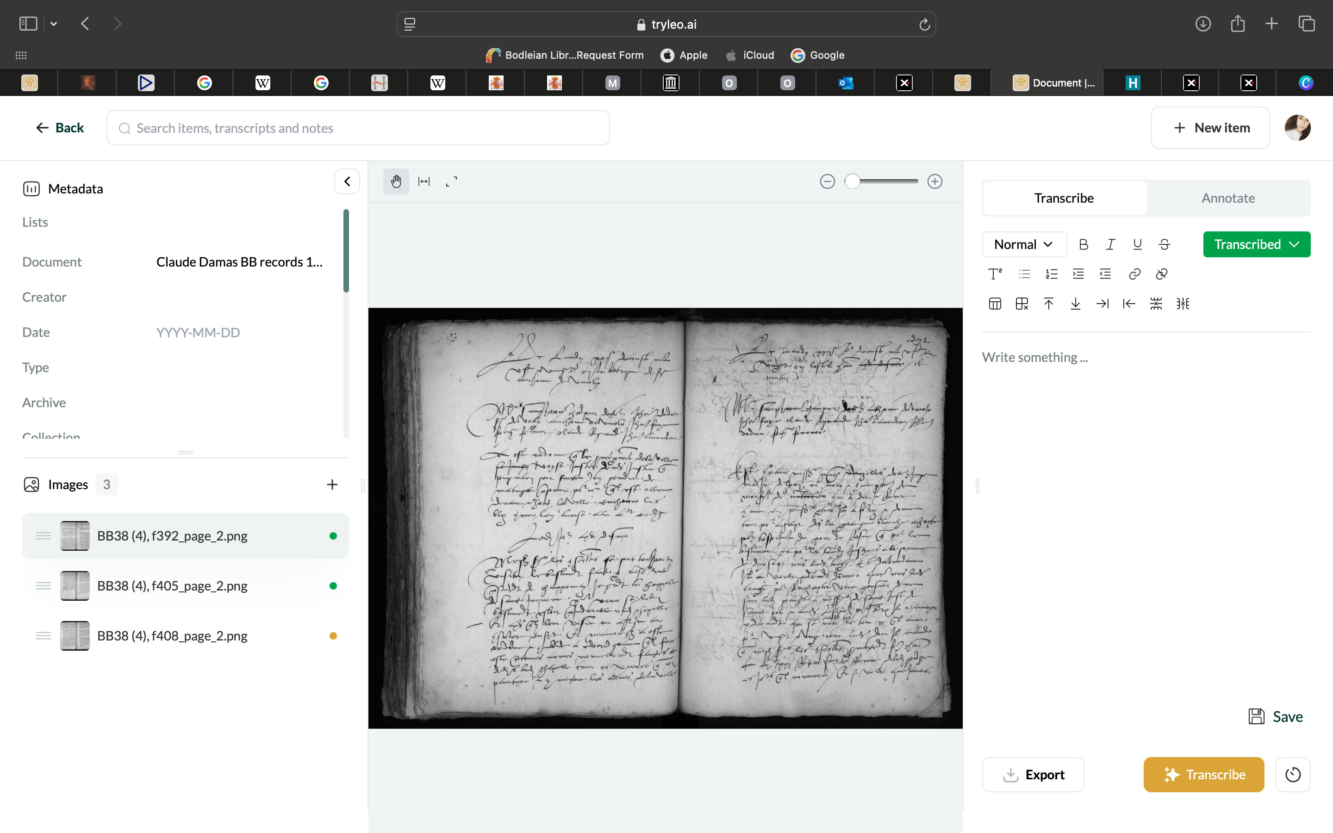
Task: Zoom out with the minus icon
Action: pos(827,181)
